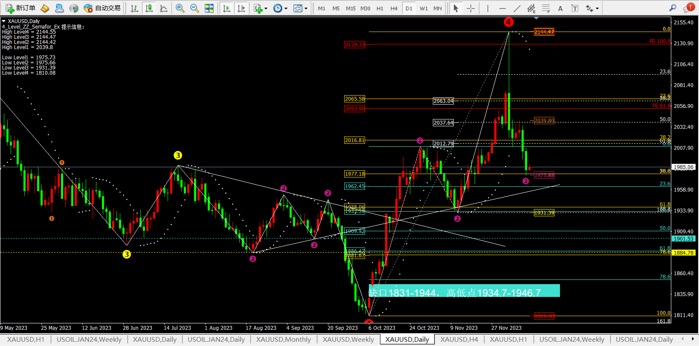Select the vertical line drawing tool
Image resolution: width=699 pixels, height=346 pixels.
[x=487, y=8]
